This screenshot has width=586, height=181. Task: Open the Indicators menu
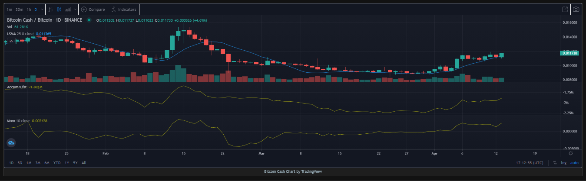(124, 9)
